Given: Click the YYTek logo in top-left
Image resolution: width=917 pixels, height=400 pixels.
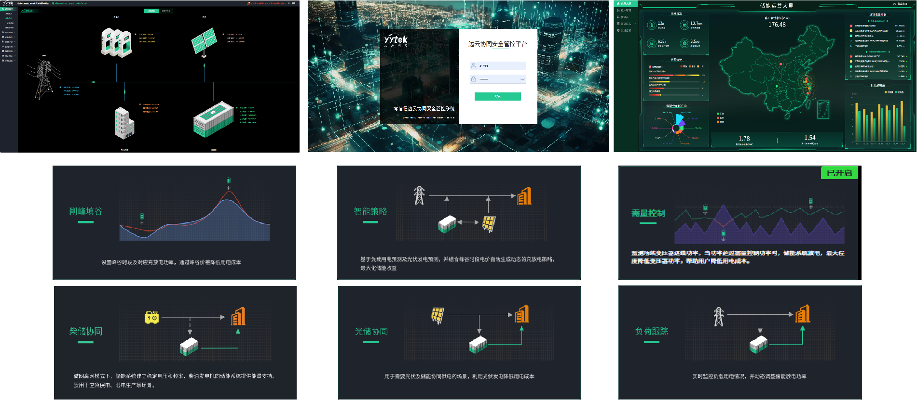Looking at the screenshot, I should tap(8, 3).
